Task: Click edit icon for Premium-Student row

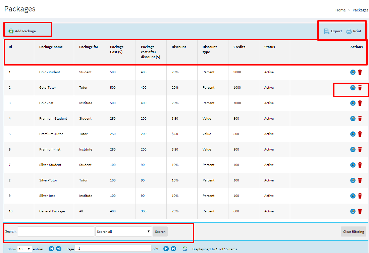Action: [353, 119]
